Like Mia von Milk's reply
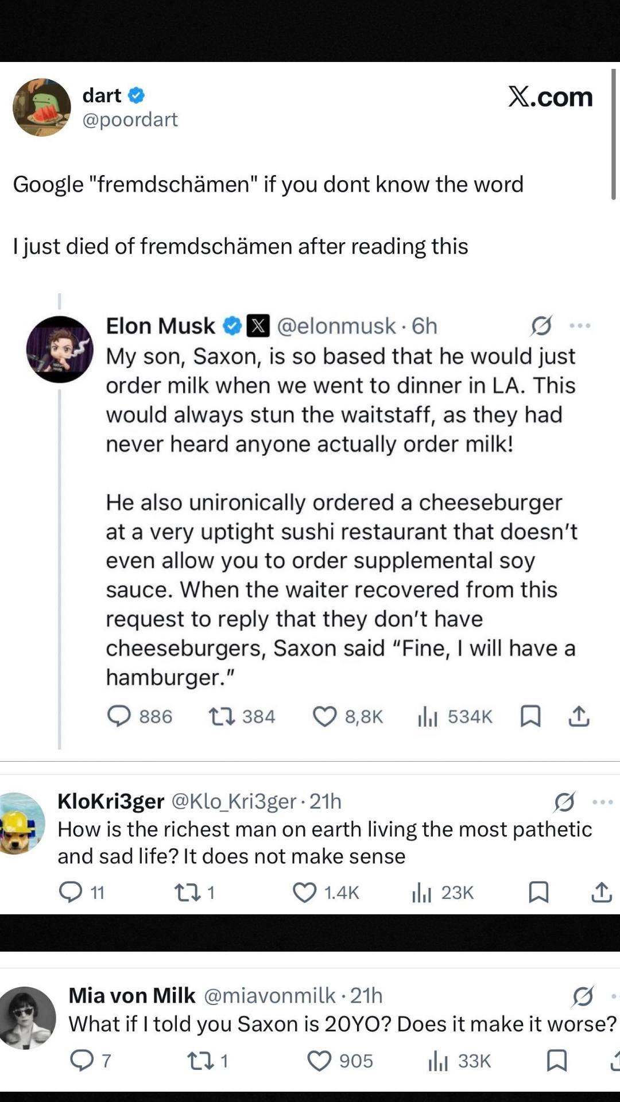This screenshot has width=620, height=1102. click(x=319, y=1061)
